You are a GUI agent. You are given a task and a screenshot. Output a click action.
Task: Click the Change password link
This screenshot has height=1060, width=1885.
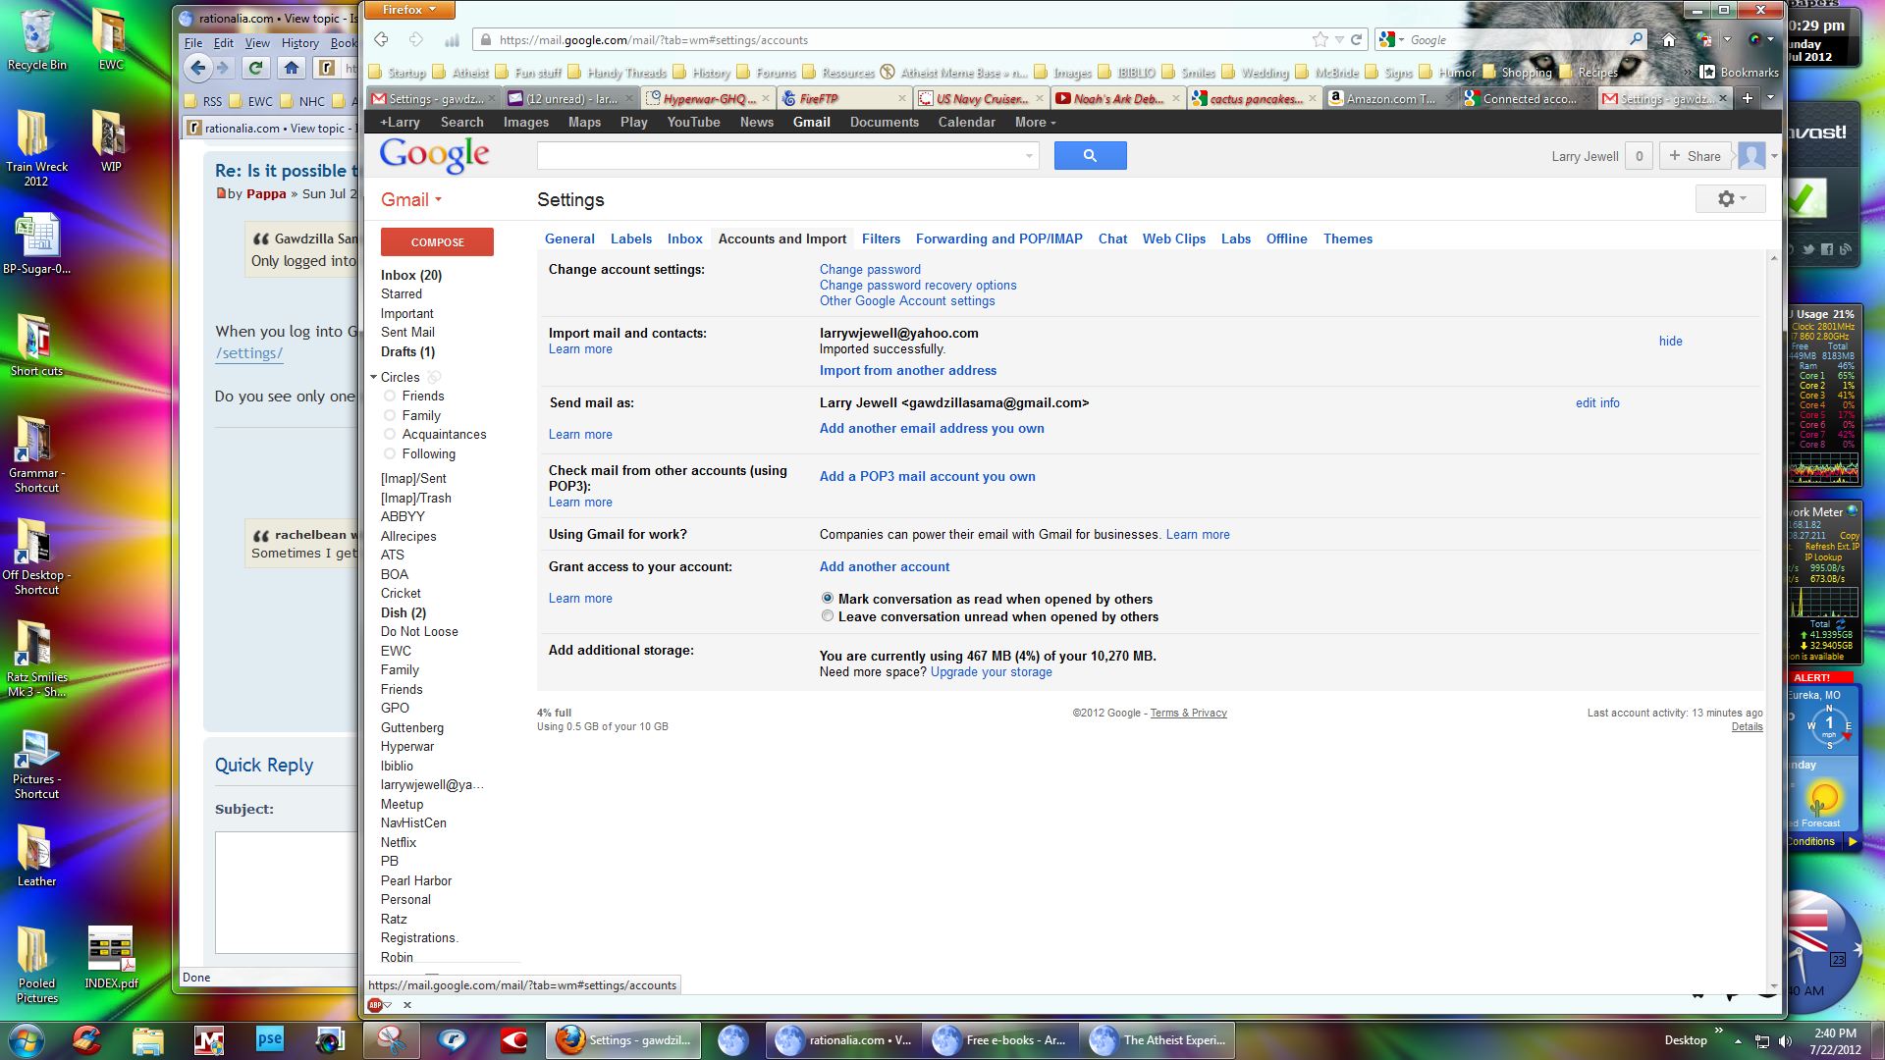(870, 269)
